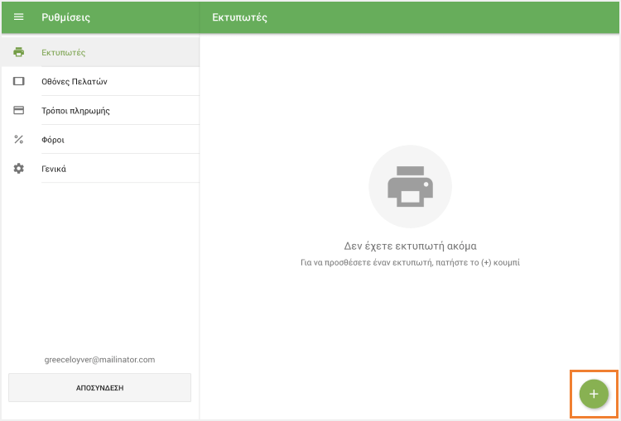Add a printer with the plus button
The width and height of the screenshot is (621, 421).
click(594, 394)
